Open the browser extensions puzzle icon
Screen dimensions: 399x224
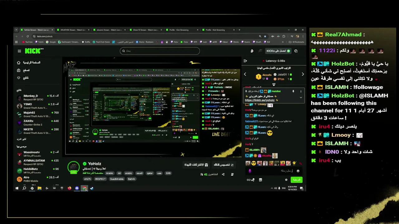(x=284, y=36)
